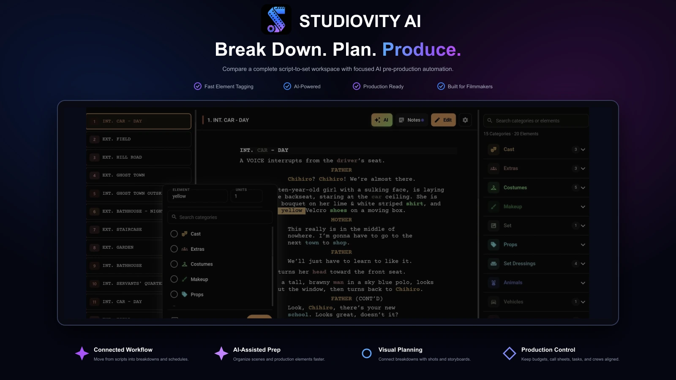Click the Makeup icon in the tagging popup
Image resolution: width=676 pixels, height=380 pixels.
pyautogui.click(x=185, y=279)
